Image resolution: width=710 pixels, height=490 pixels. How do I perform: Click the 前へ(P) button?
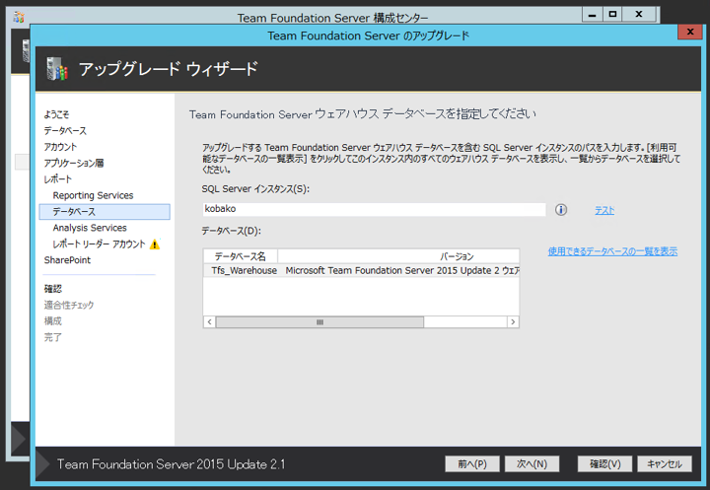pyautogui.click(x=471, y=463)
